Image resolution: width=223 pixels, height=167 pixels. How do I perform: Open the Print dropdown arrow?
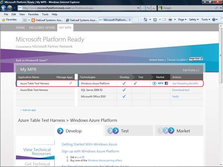175,19
